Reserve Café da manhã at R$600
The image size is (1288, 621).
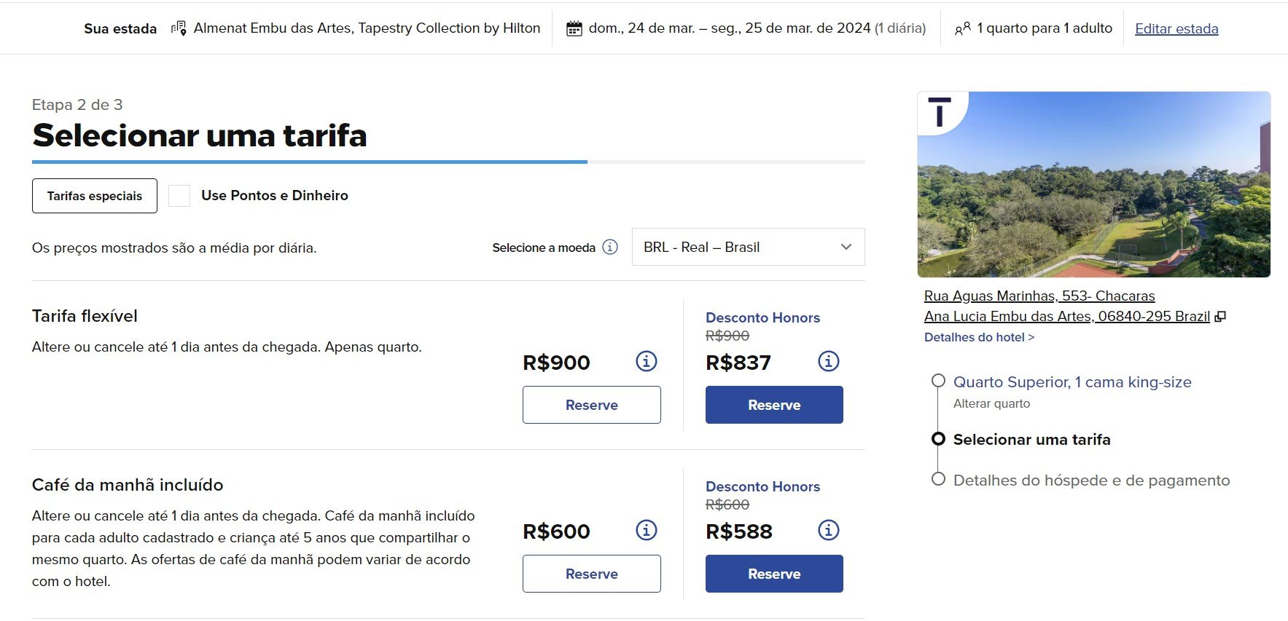tap(592, 574)
